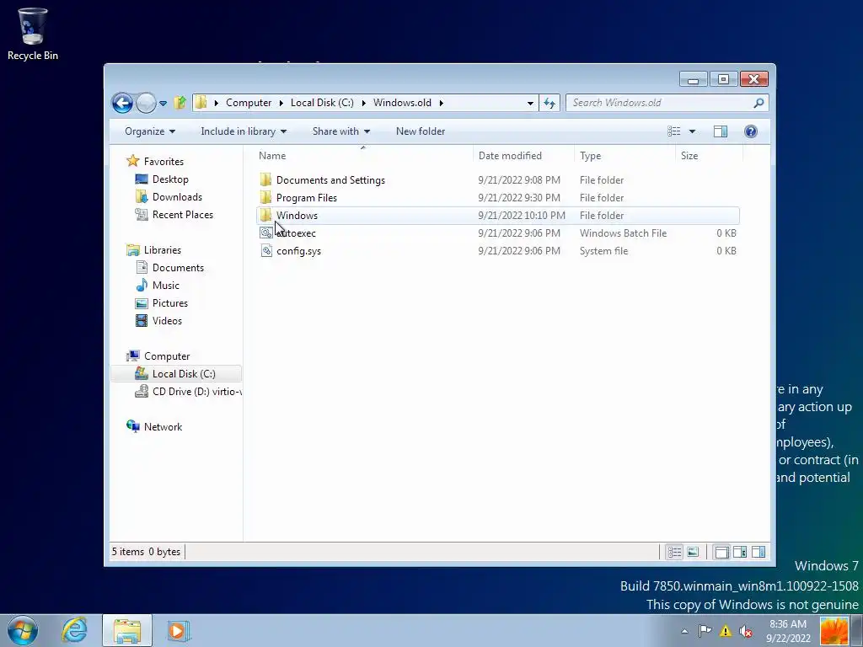Click the yellow warning tray icon

pos(726,631)
